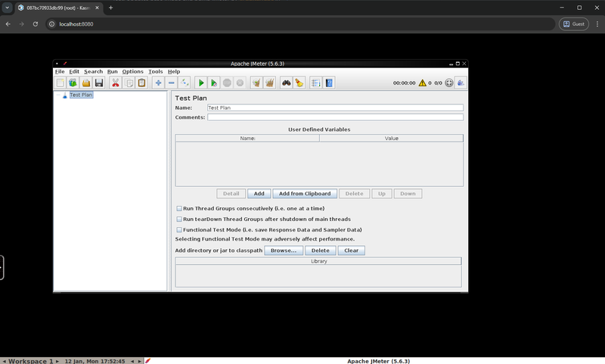The image size is (605, 364).
Task: Click the Comments input field
Action: (335, 117)
